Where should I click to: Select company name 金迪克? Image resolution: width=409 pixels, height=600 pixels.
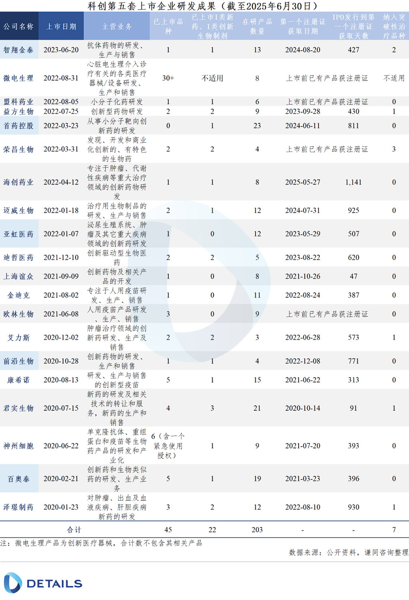[x=19, y=295]
